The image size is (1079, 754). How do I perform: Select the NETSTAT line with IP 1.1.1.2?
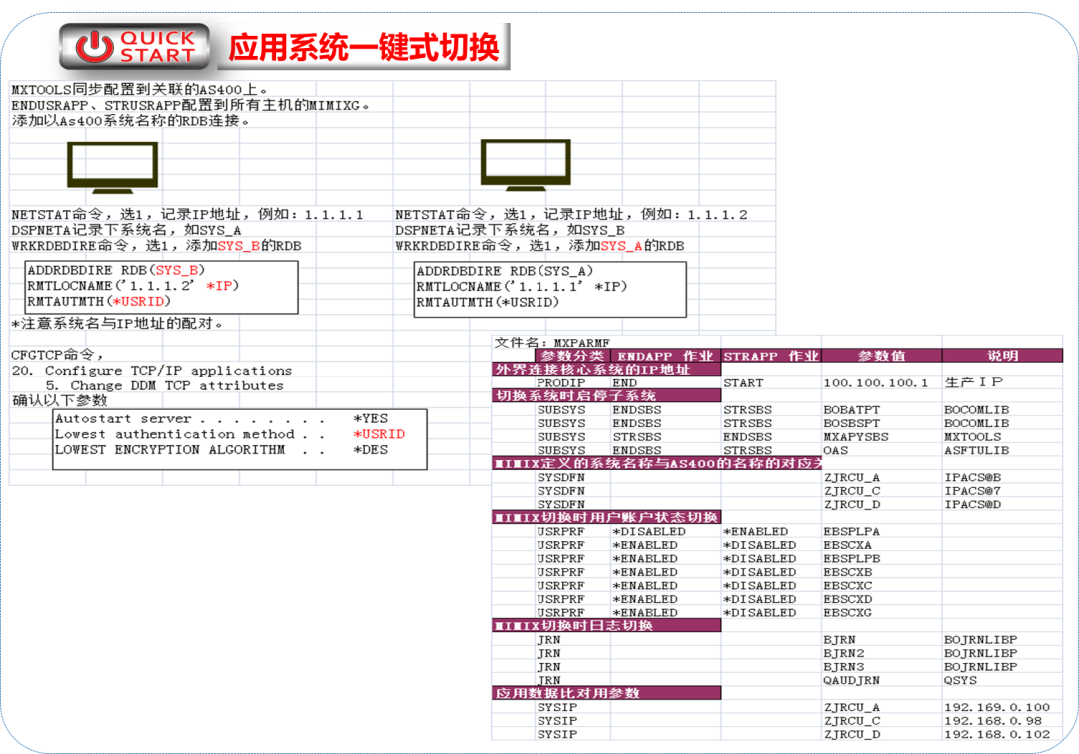(x=571, y=215)
